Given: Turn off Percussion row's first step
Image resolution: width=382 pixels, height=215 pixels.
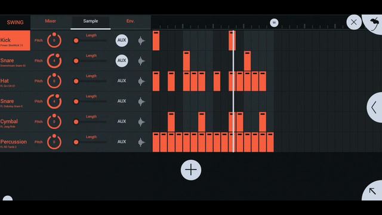Looking at the screenshot, I should coord(156,142).
